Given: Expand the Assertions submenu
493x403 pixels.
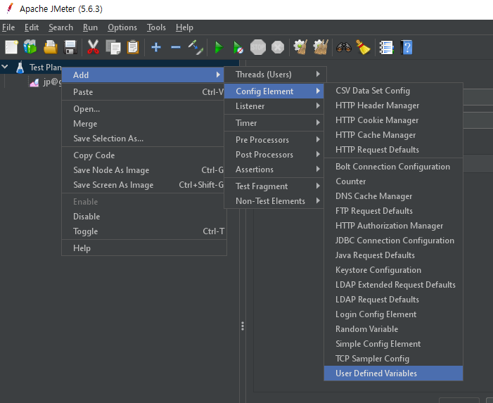Looking at the screenshot, I should [x=274, y=169].
